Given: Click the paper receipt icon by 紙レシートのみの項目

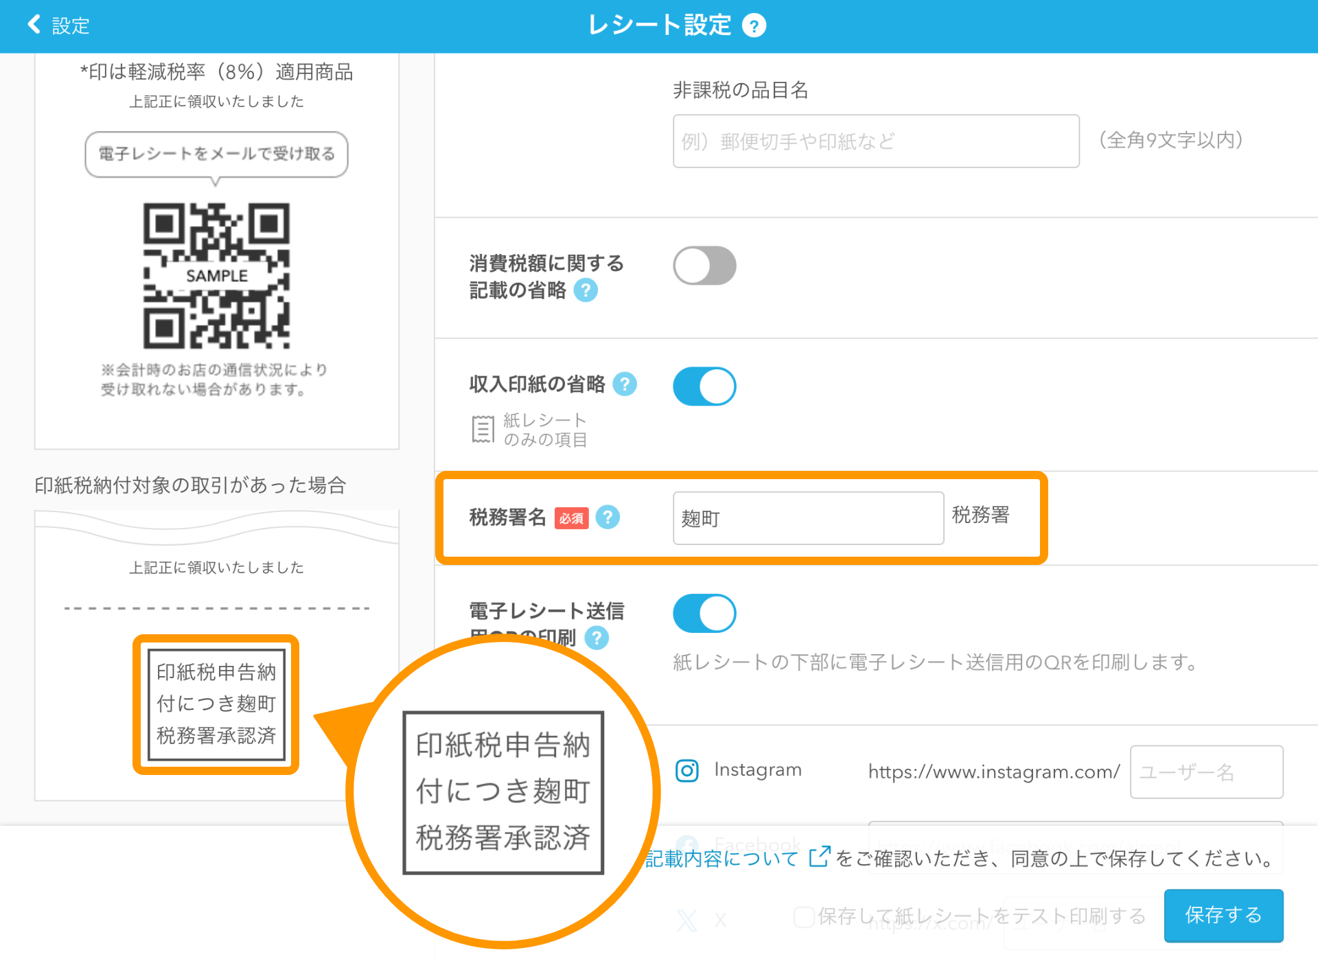Looking at the screenshot, I should 483,430.
